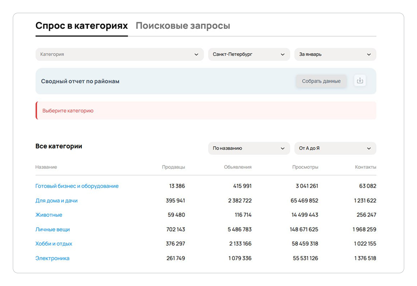The height and width of the screenshot is (286, 417).
Task: Click the download report icon
Action: 360,81
